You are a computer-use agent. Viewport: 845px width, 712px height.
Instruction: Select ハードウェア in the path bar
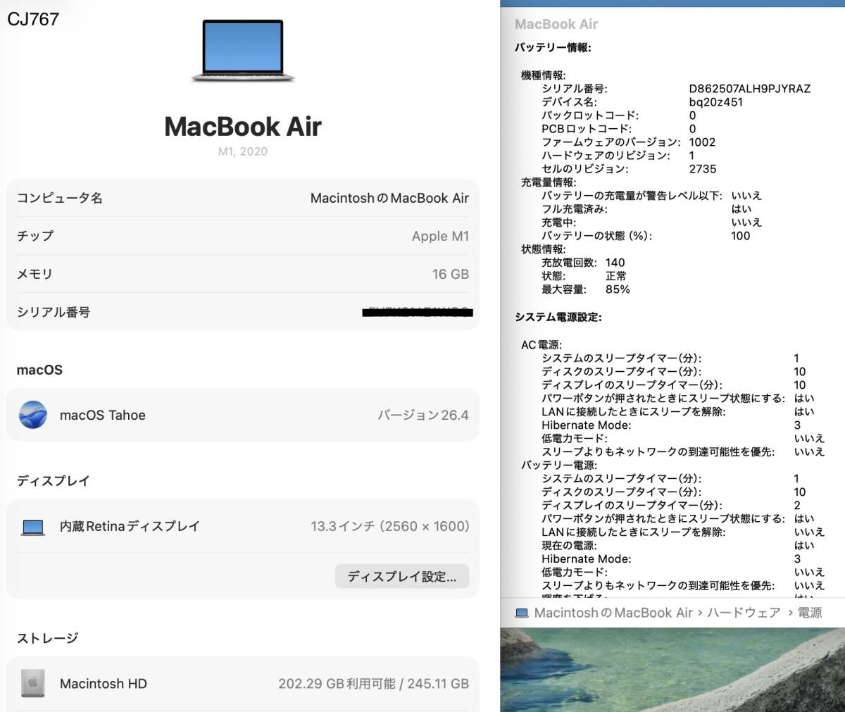pyautogui.click(x=744, y=613)
